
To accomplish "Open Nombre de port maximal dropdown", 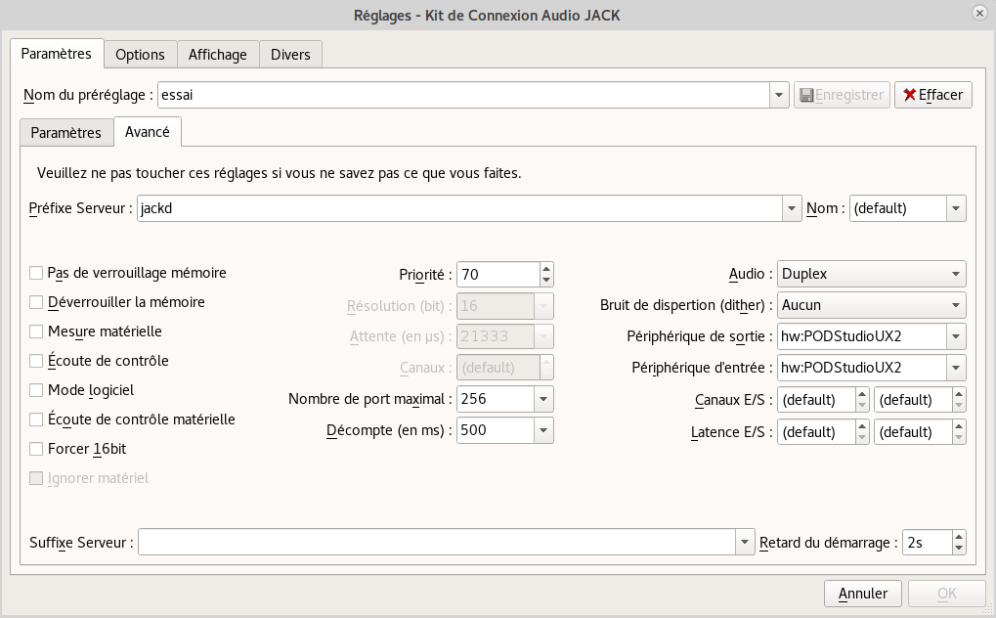I will tap(543, 399).
